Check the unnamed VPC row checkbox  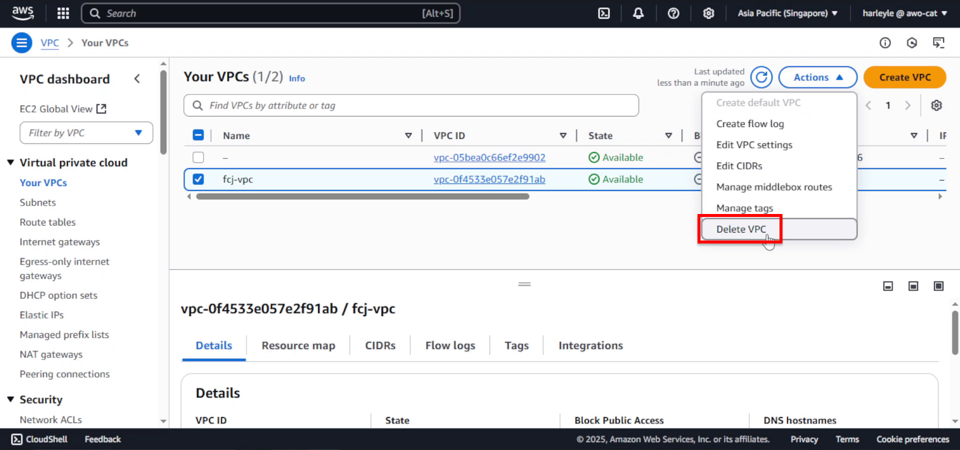click(x=198, y=157)
